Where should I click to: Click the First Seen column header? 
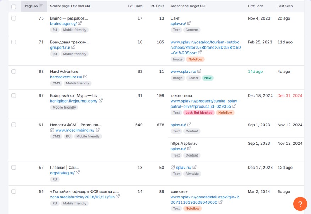[256, 6]
